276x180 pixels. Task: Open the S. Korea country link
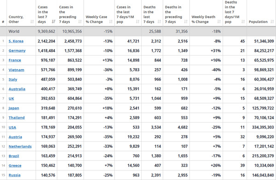tap(16, 41)
